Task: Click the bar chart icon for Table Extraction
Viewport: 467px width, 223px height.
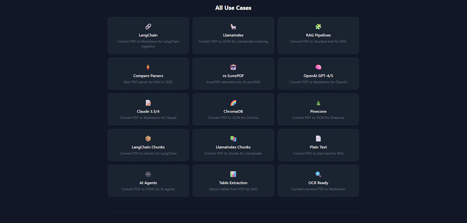Action: click(233, 174)
